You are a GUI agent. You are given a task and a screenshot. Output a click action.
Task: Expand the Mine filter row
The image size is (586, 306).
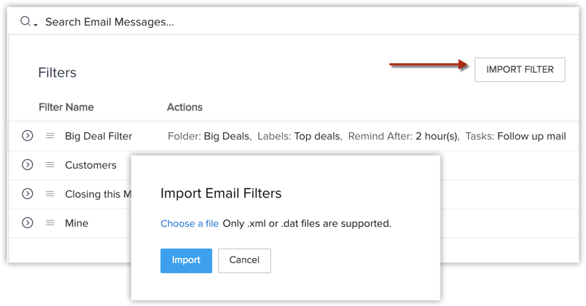tap(28, 223)
